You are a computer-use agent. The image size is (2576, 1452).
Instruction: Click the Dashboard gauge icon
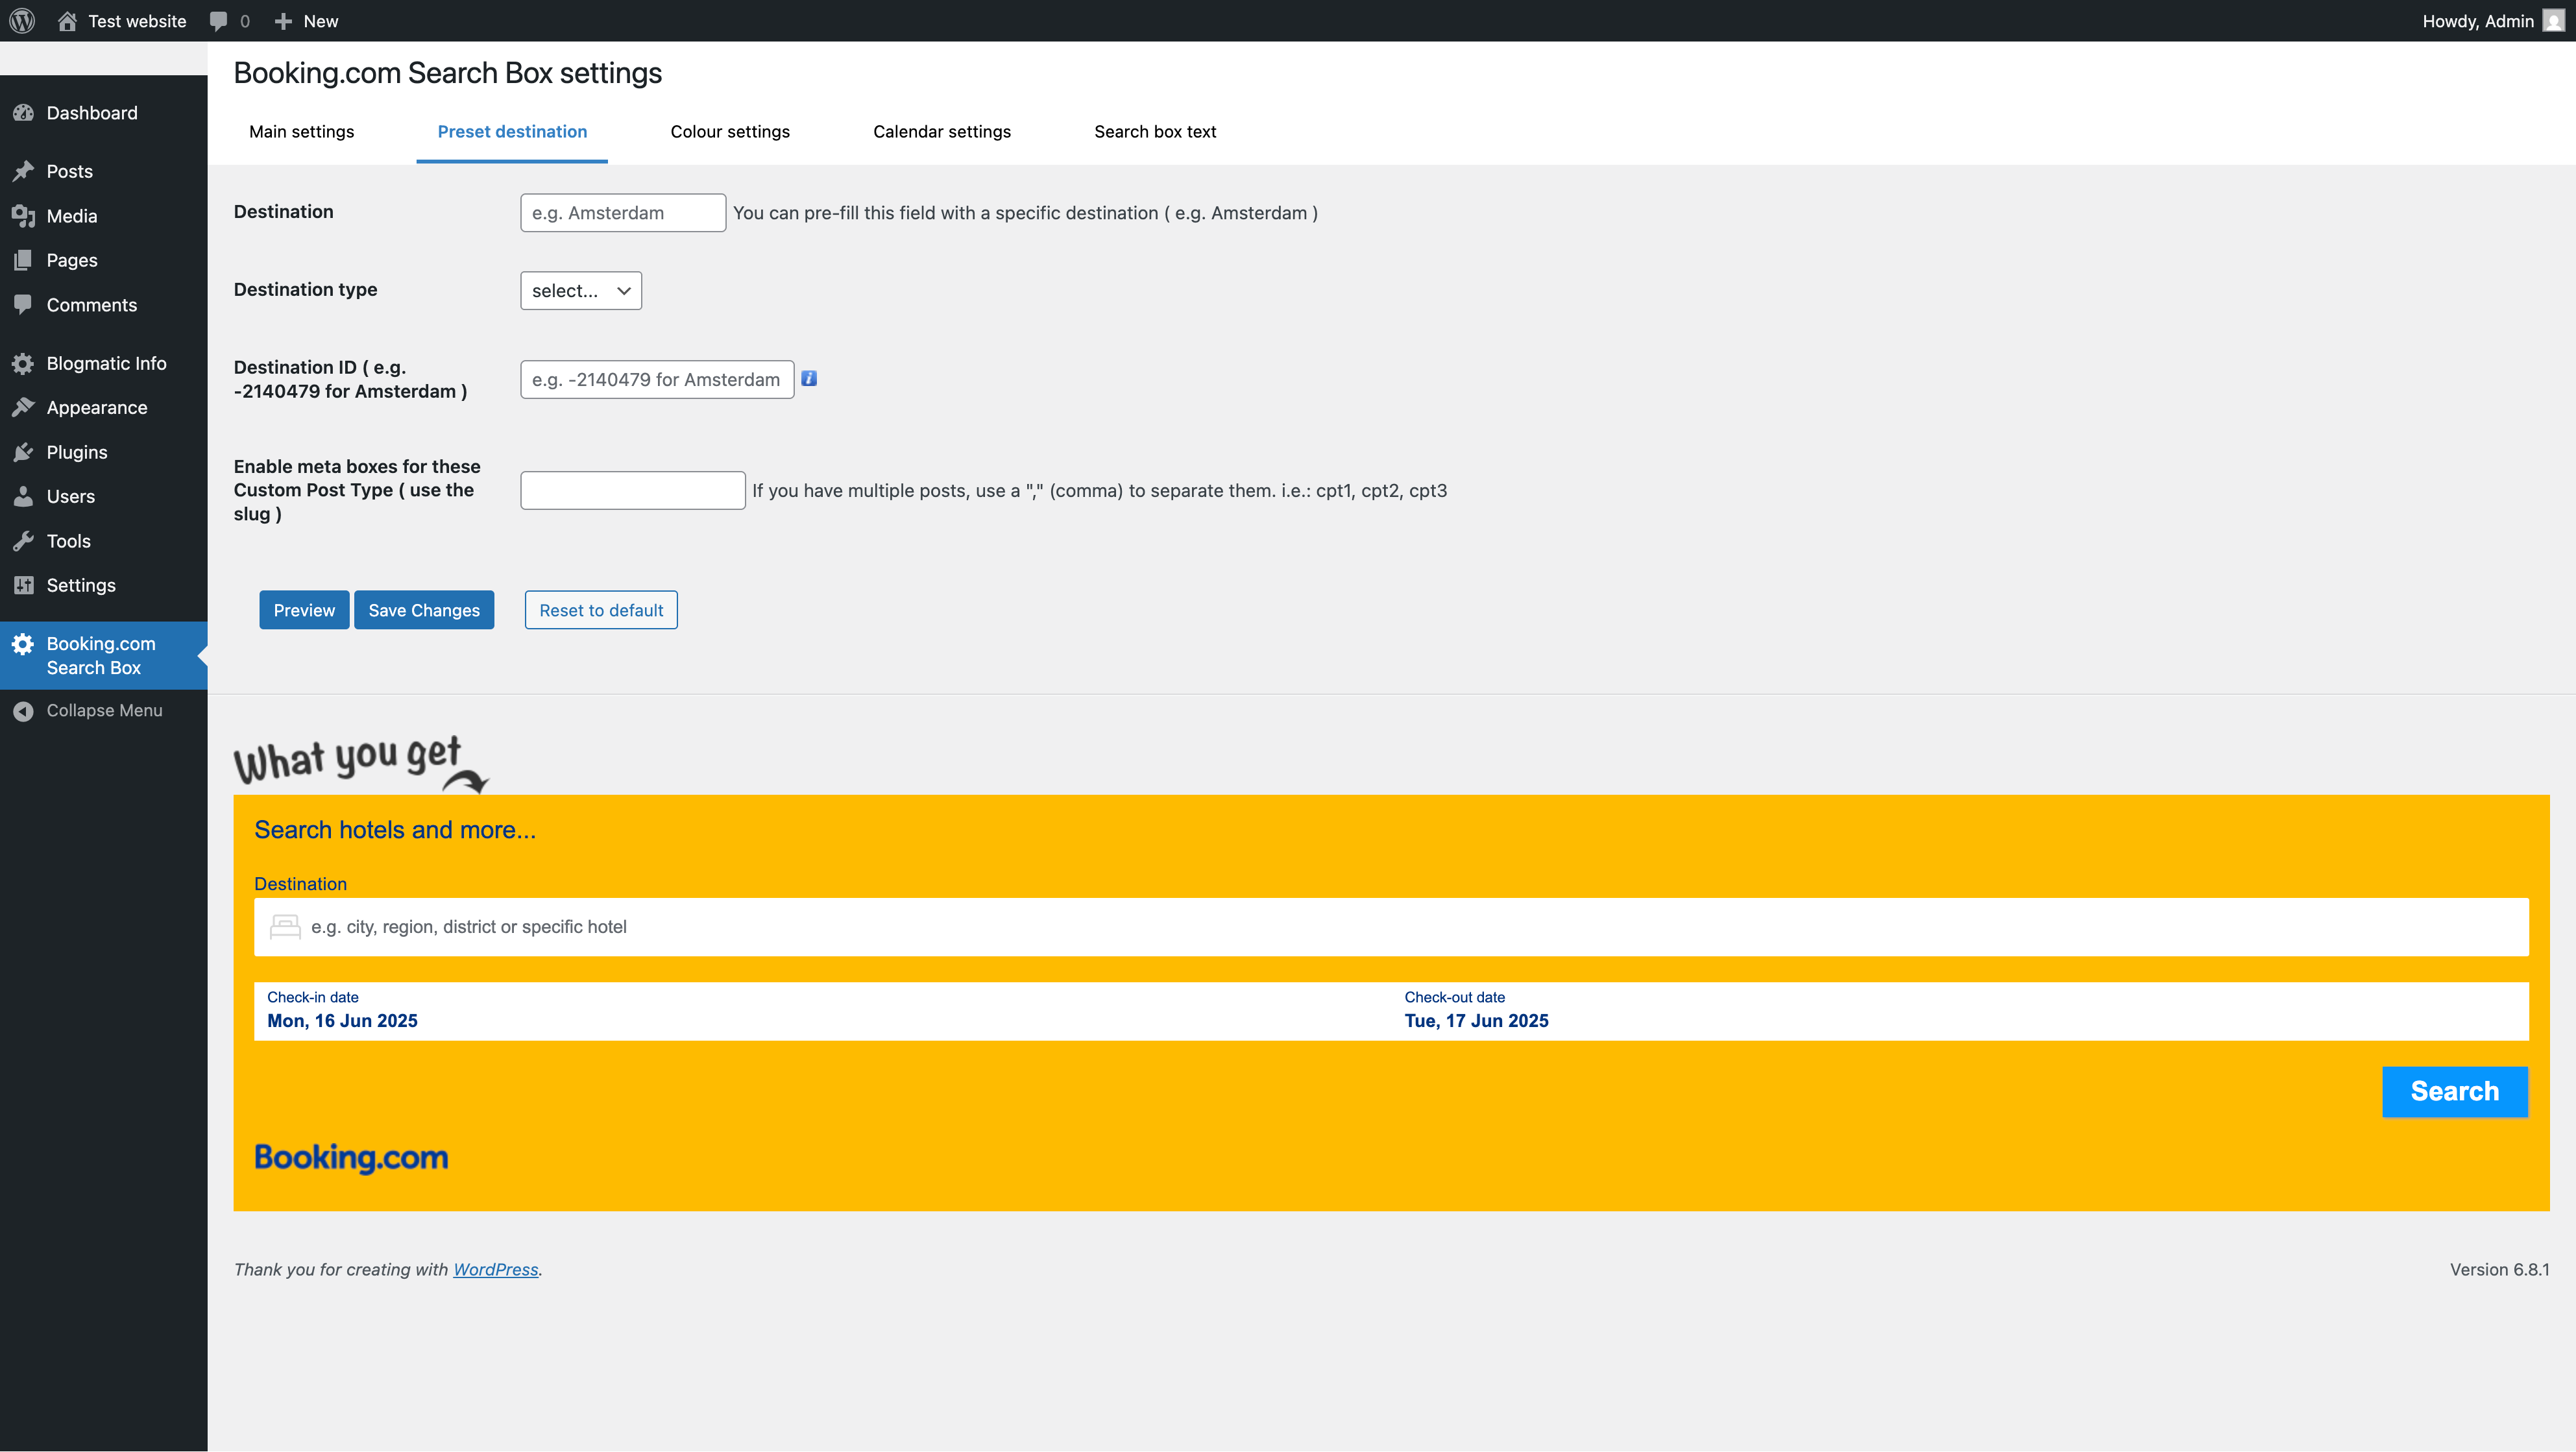click(x=23, y=113)
